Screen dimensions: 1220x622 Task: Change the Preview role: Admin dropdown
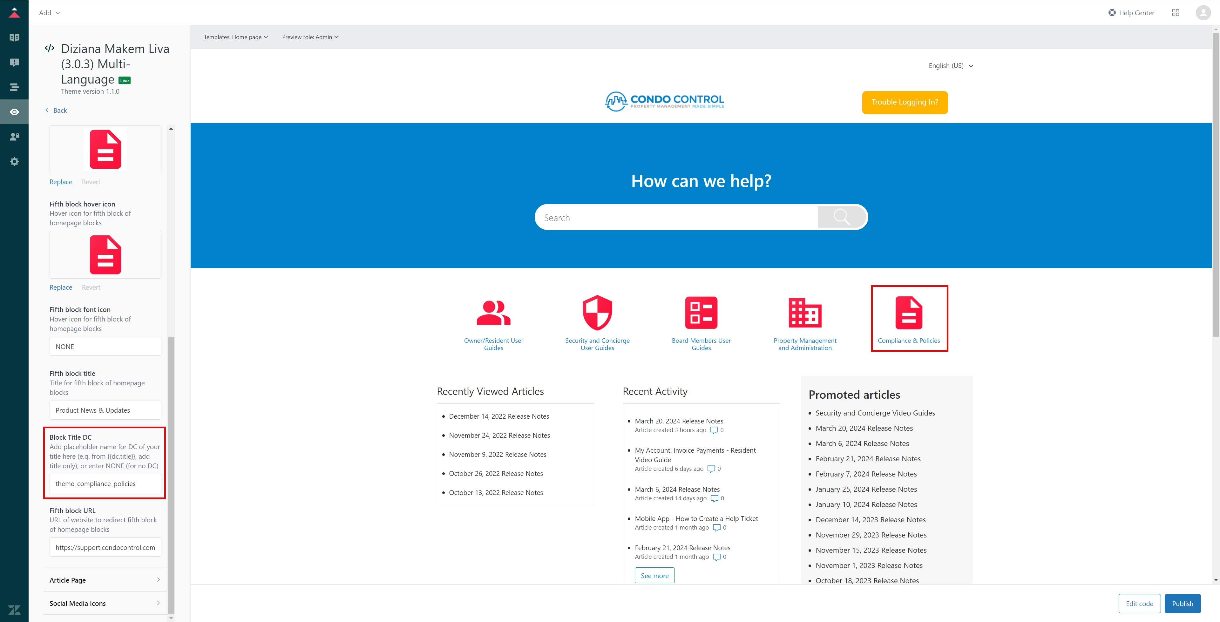coord(310,37)
